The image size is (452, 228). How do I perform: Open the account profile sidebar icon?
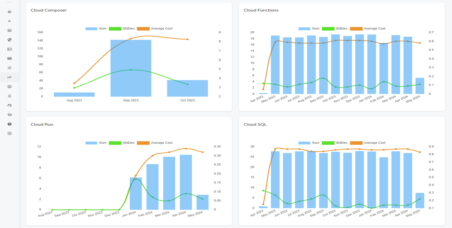pos(9,87)
